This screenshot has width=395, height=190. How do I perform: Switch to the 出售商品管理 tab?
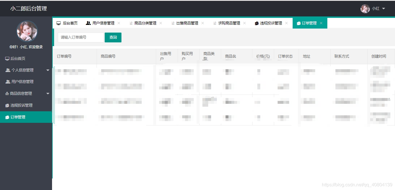coord(187,23)
